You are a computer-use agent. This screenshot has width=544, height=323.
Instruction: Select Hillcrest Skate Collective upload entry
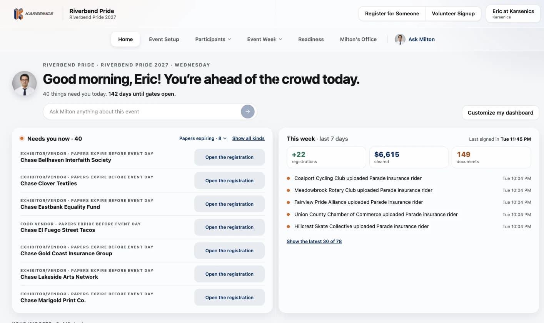tap(409, 226)
